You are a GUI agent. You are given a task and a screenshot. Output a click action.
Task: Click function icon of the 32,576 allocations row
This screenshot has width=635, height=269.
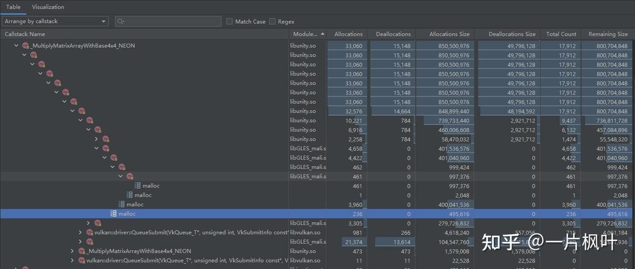pyautogui.click(x=82, y=111)
